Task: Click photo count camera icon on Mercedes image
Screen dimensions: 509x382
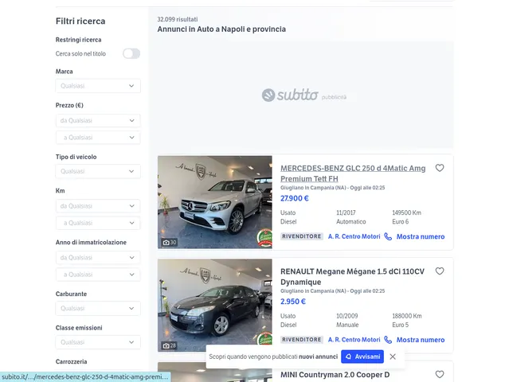Action: point(166,243)
